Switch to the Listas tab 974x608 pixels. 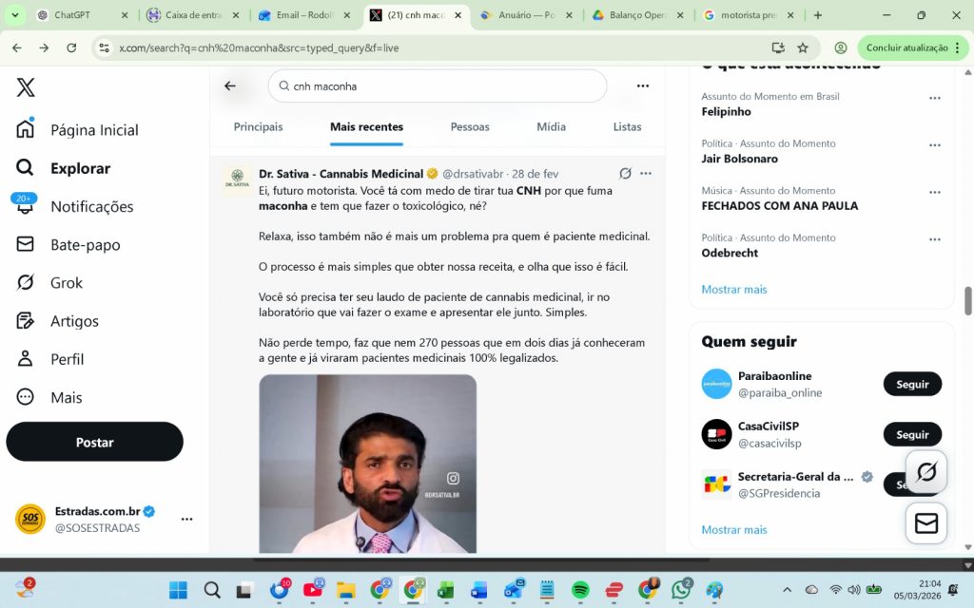point(627,126)
